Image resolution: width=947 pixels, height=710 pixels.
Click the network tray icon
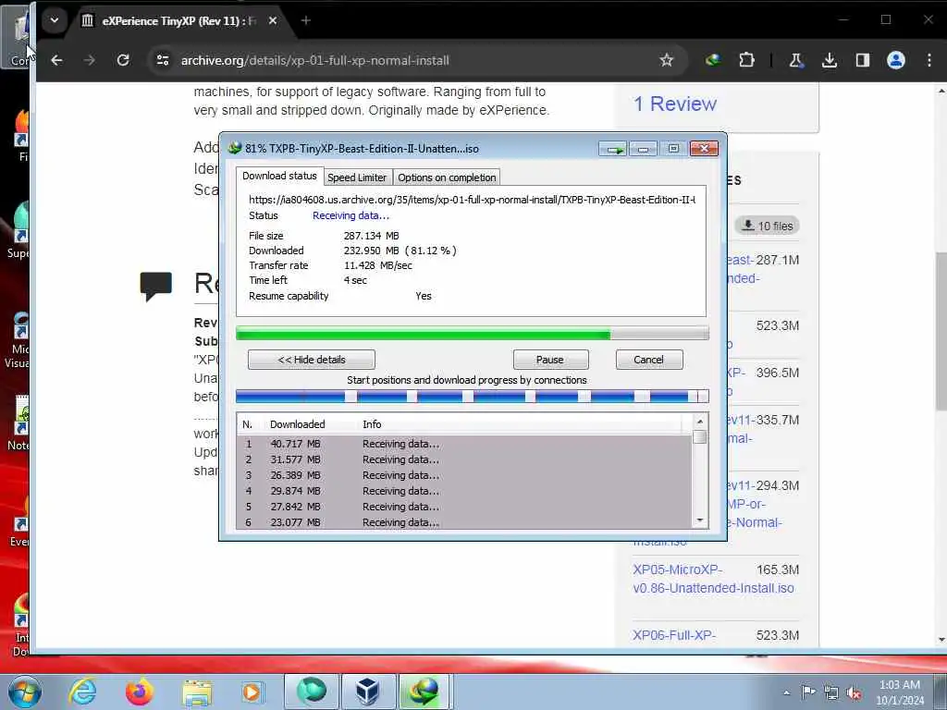831,693
